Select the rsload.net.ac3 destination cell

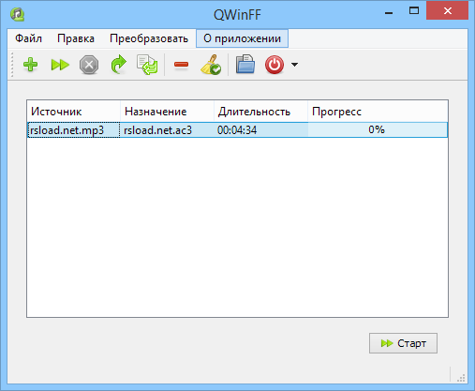click(x=167, y=129)
